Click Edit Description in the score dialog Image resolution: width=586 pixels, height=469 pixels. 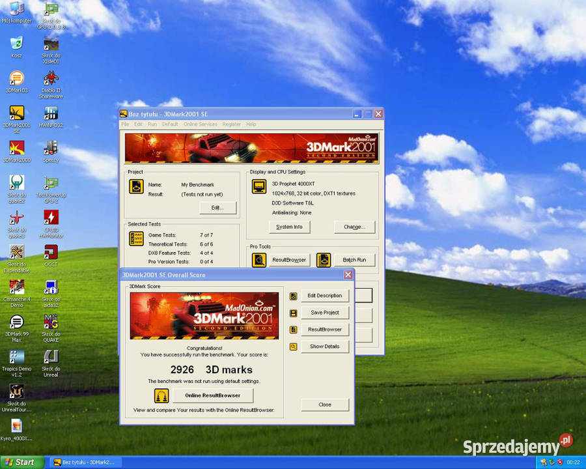pos(325,295)
